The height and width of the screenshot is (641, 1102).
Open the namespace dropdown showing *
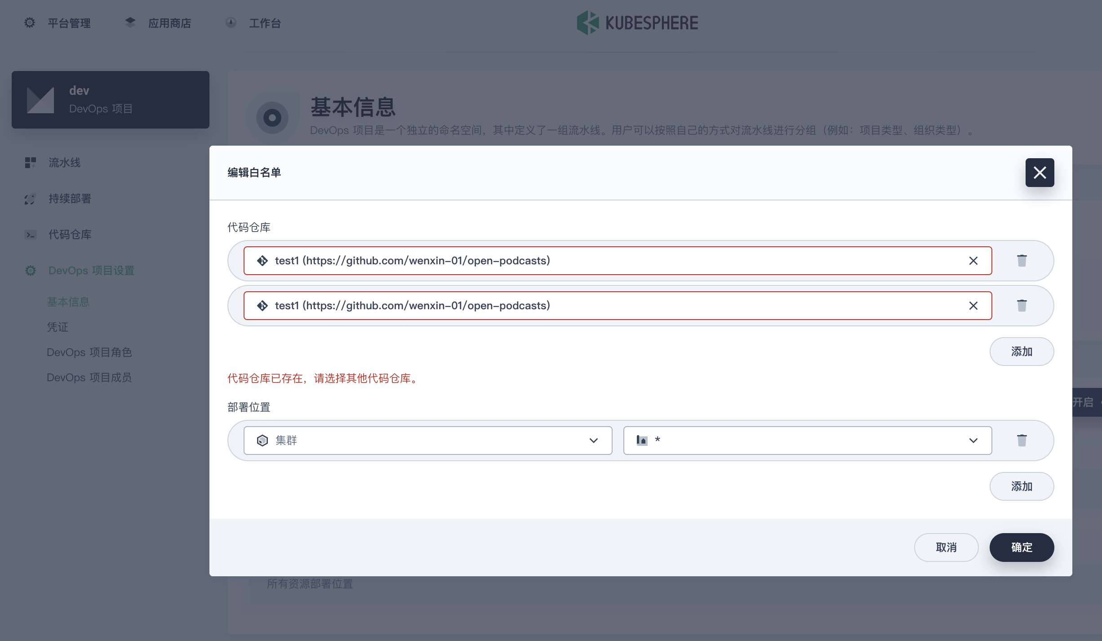pyautogui.click(x=974, y=441)
